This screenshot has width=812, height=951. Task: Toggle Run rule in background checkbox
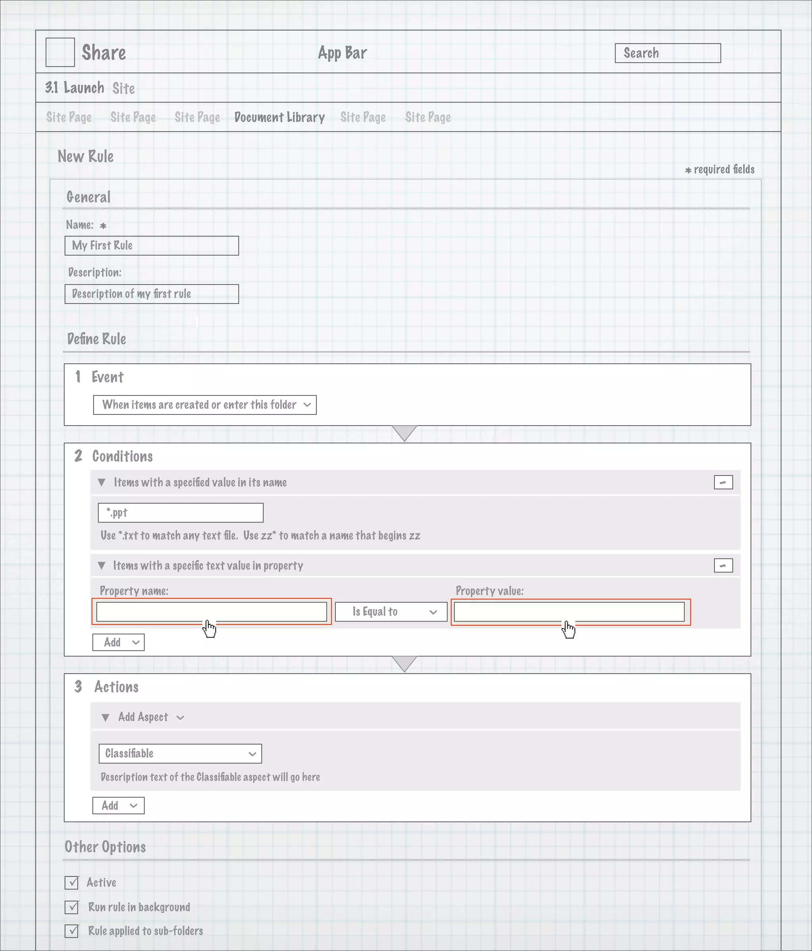[72, 907]
